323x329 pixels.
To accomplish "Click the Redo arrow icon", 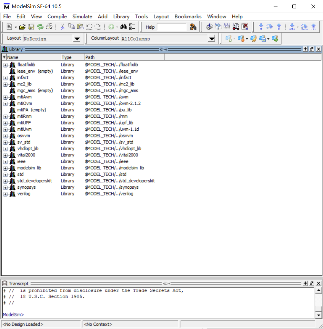I will 98,27.
